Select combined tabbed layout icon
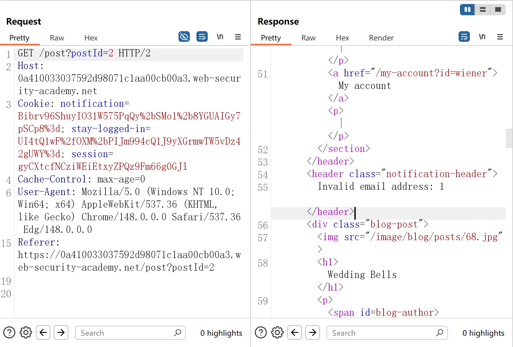This screenshot has height=347, width=513. pos(498,10)
